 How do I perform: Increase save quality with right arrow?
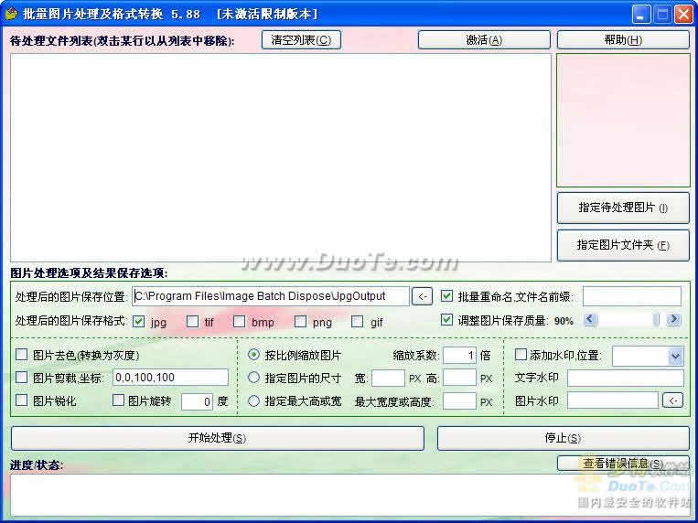(x=673, y=319)
